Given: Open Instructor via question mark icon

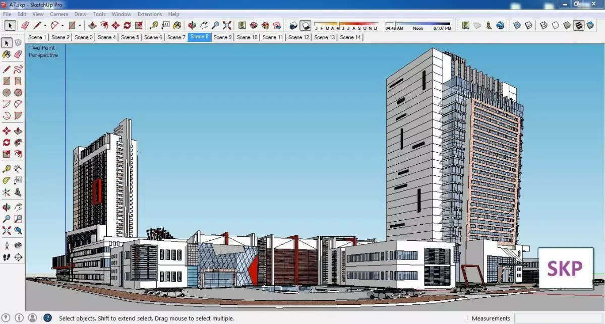Looking at the screenshot, I should (x=47, y=318).
